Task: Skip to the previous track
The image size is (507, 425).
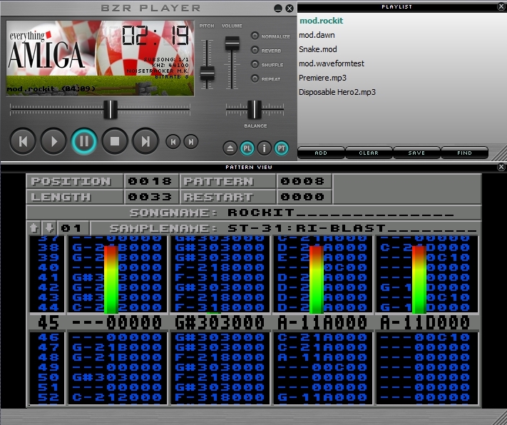Action: [23, 141]
